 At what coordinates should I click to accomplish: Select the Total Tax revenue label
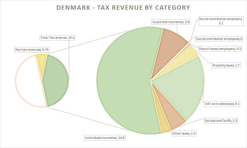pyautogui.click(x=59, y=38)
